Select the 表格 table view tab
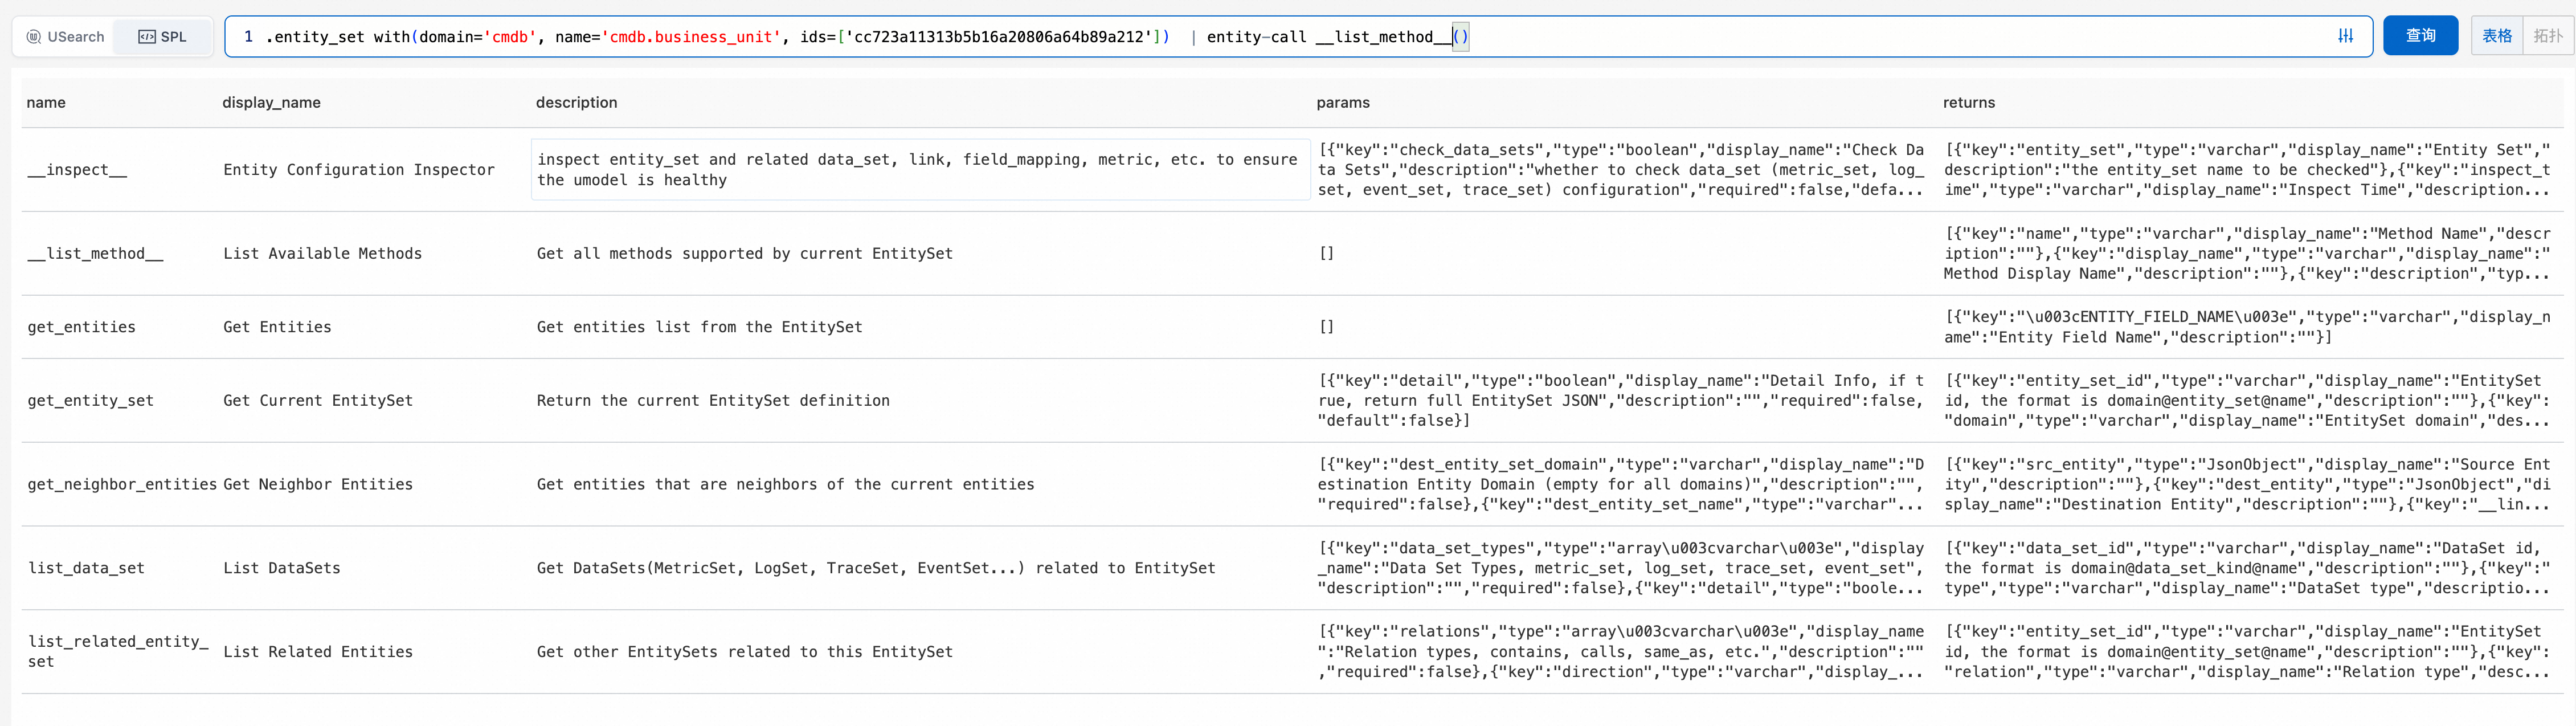 [2496, 36]
